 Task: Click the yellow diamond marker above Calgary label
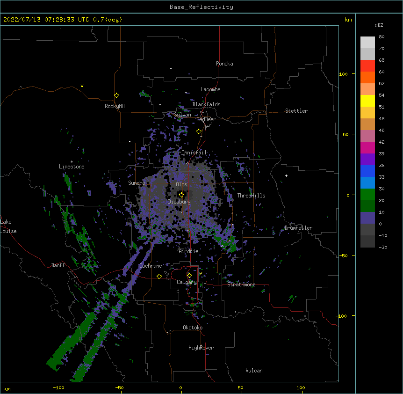pos(189,276)
